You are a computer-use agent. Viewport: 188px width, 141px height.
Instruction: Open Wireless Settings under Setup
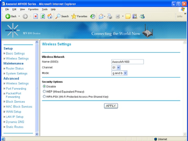(x=17, y=58)
